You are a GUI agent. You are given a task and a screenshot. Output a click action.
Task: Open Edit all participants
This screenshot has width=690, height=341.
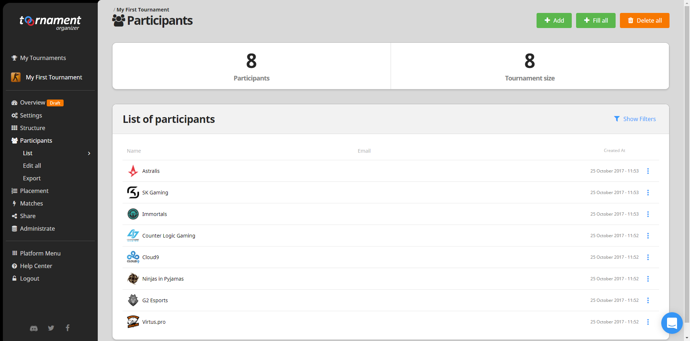32,166
